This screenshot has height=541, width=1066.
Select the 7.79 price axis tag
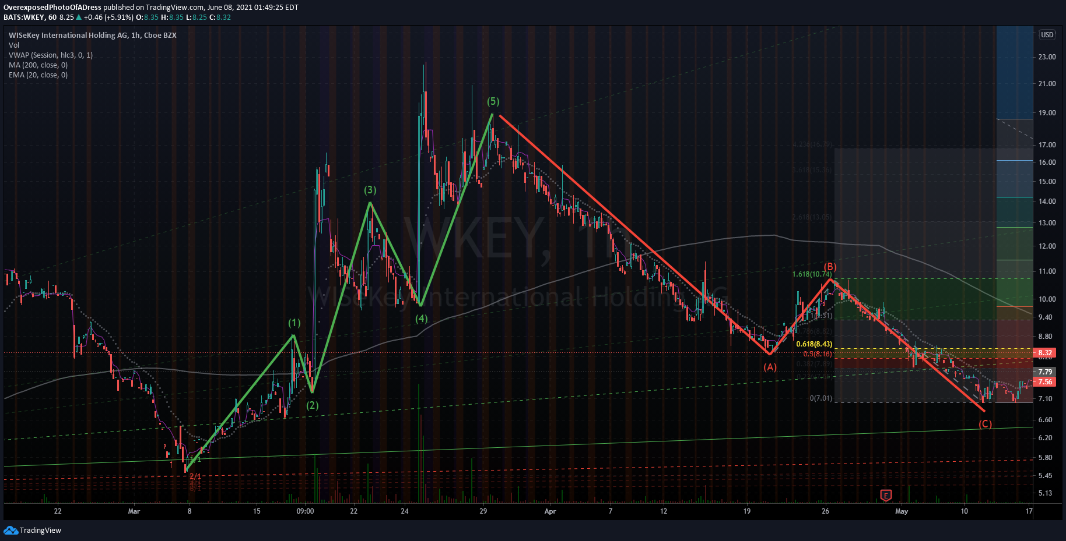1044,372
